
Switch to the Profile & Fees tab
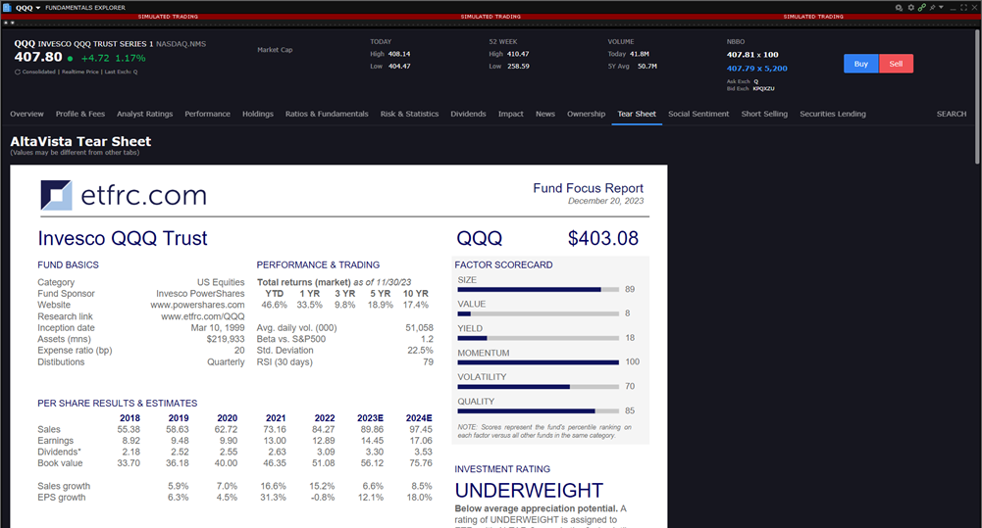(80, 114)
